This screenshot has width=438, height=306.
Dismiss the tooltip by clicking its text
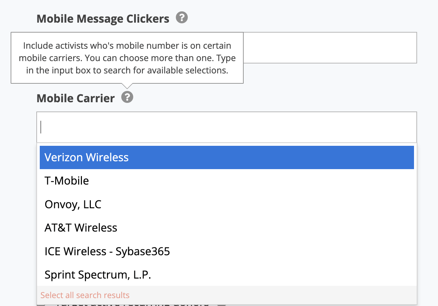coord(127,58)
